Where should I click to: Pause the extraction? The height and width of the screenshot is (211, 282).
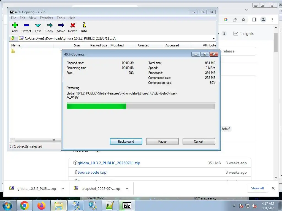tap(162, 141)
